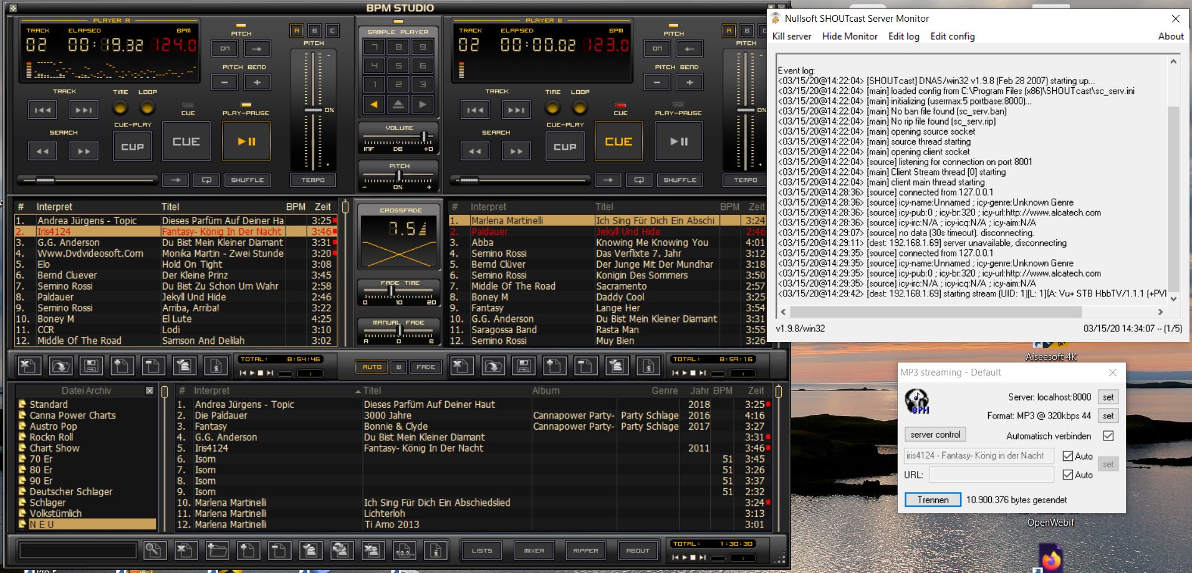Open the Ripper panel button
This screenshot has width=1192, height=573.
(x=585, y=551)
